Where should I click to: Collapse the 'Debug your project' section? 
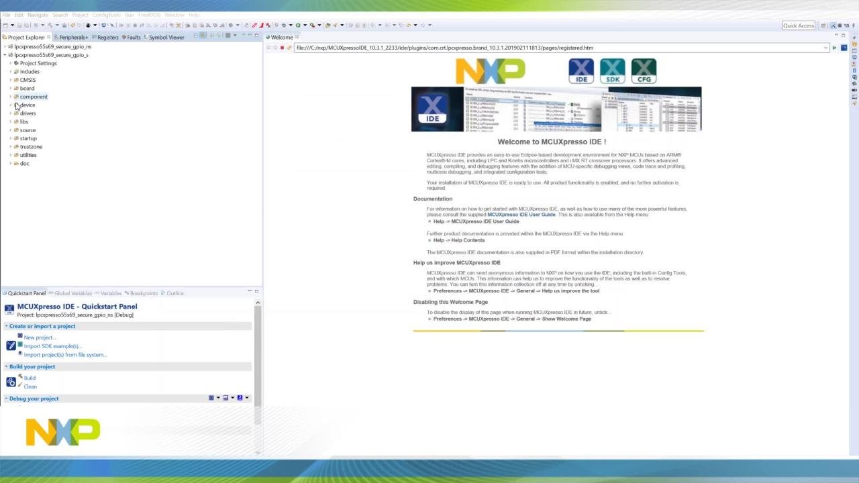pyautogui.click(x=7, y=398)
